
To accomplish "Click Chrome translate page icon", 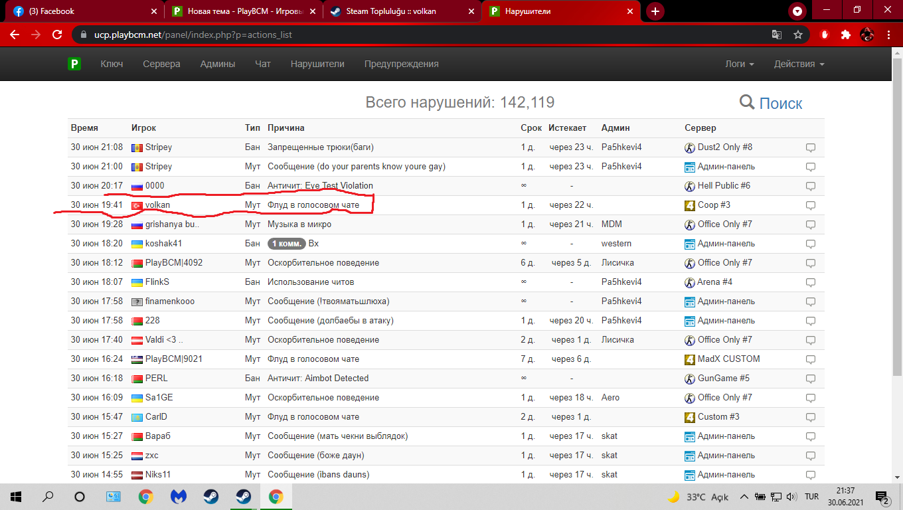I will coord(776,35).
